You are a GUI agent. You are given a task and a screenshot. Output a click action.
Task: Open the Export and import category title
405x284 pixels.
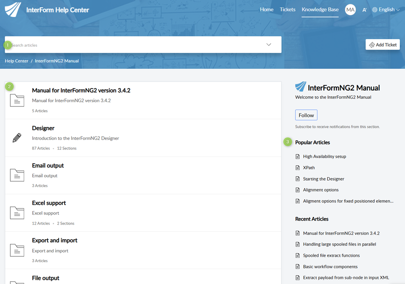click(x=54, y=240)
